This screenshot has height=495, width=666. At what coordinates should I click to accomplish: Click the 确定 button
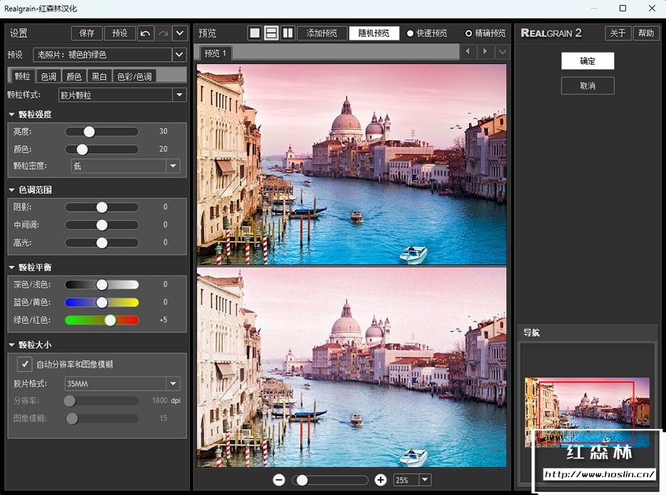click(587, 61)
